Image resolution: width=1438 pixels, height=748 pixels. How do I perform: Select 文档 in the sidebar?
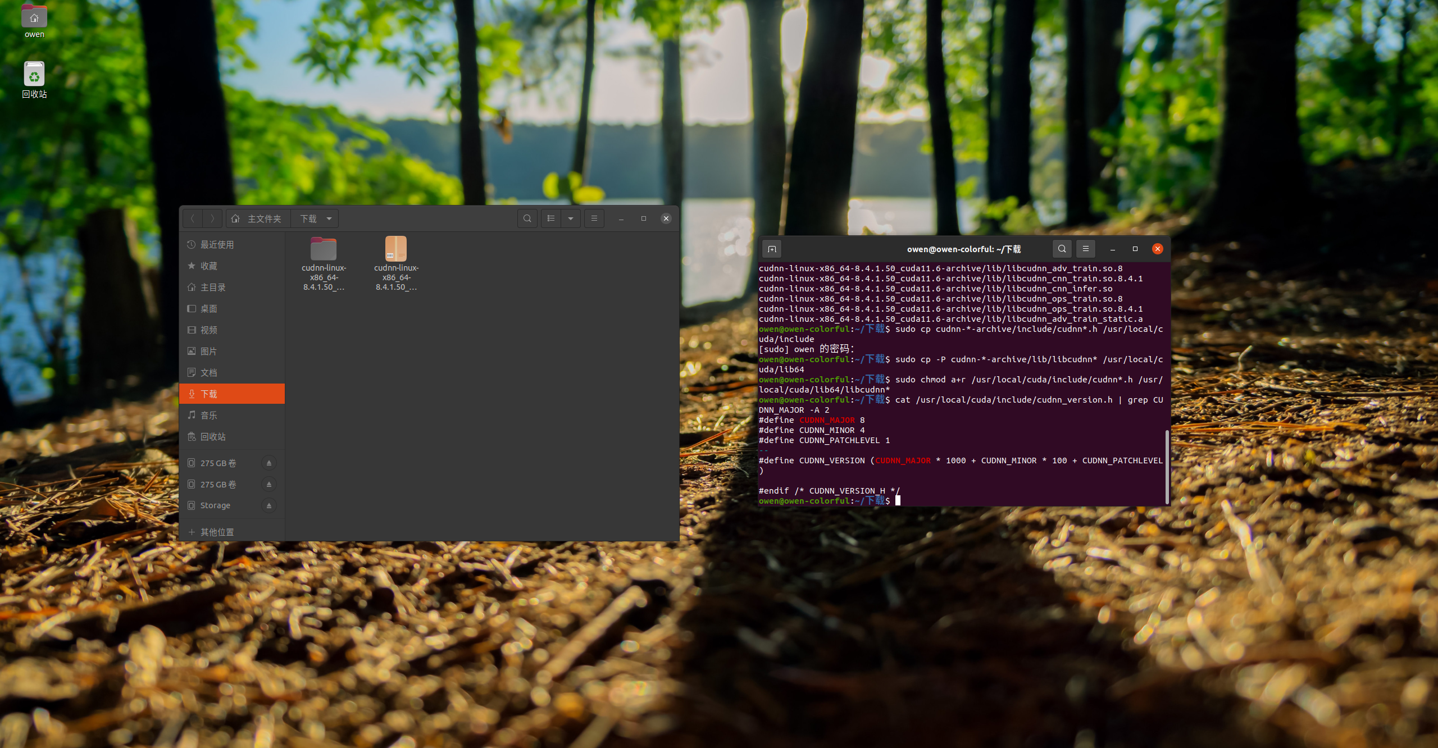pyautogui.click(x=209, y=373)
